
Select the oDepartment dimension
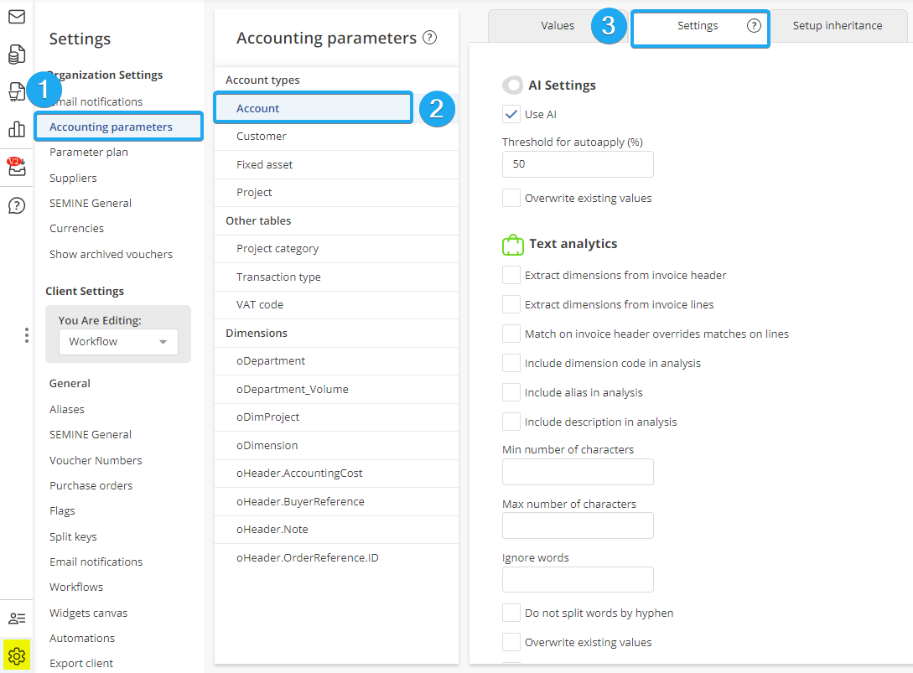(x=271, y=361)
